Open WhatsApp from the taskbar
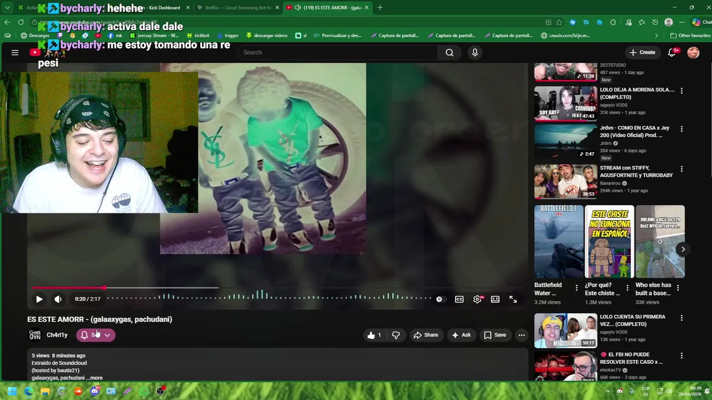712x400 pixels. coord(144,391)
